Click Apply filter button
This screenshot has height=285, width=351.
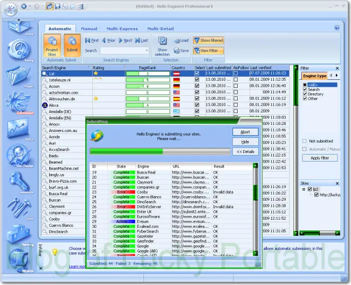click(x=320, y=158)
